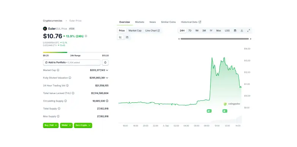Select the line chart view icon
297x147 pixels.
pos(120,37)
